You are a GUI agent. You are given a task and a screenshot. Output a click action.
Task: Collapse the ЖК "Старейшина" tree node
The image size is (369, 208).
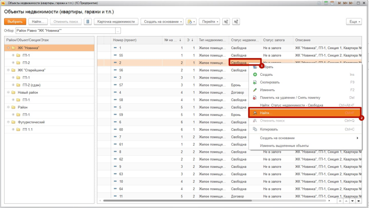8,70
